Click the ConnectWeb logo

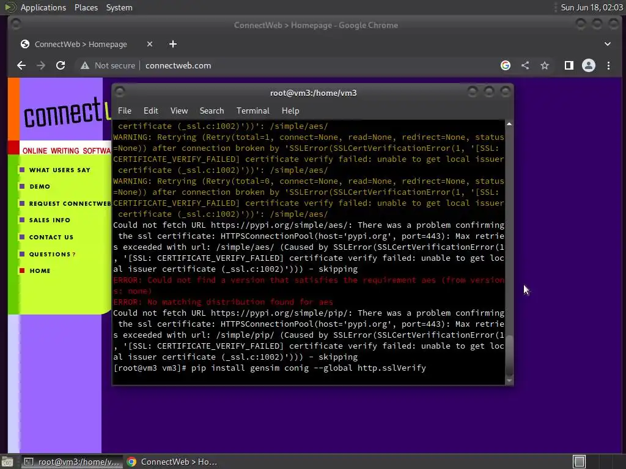66,112
